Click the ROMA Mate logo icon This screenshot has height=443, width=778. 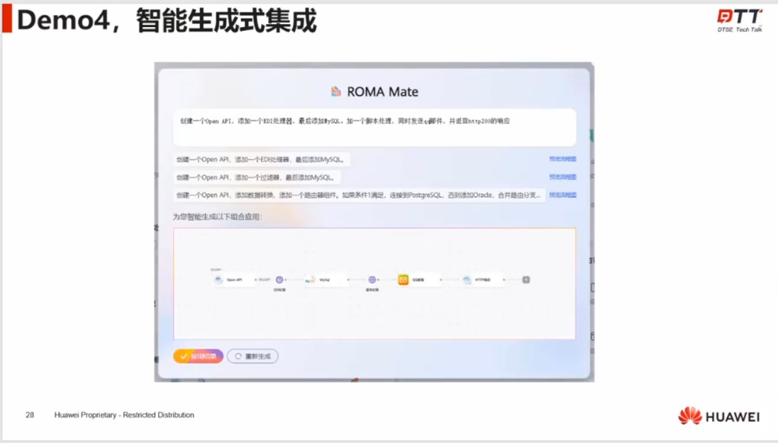point(336,91)
